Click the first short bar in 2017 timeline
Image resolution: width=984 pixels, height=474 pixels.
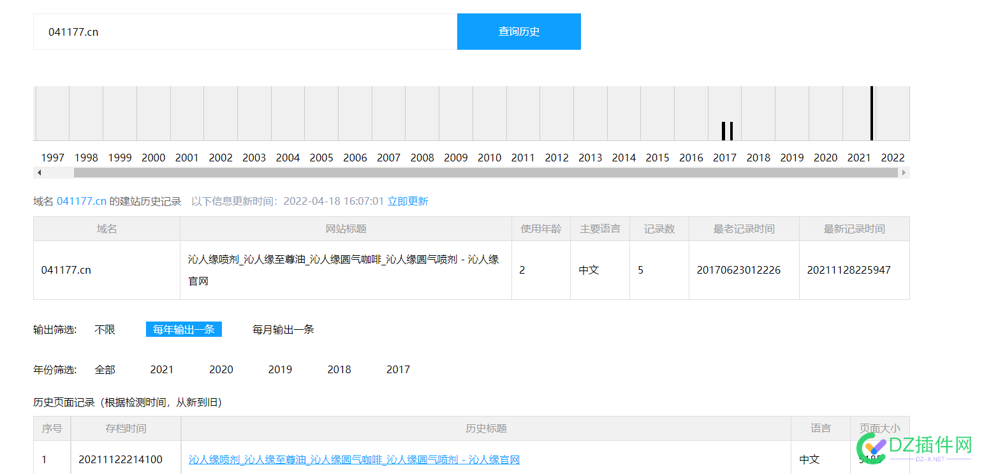(x=723, y=131)
